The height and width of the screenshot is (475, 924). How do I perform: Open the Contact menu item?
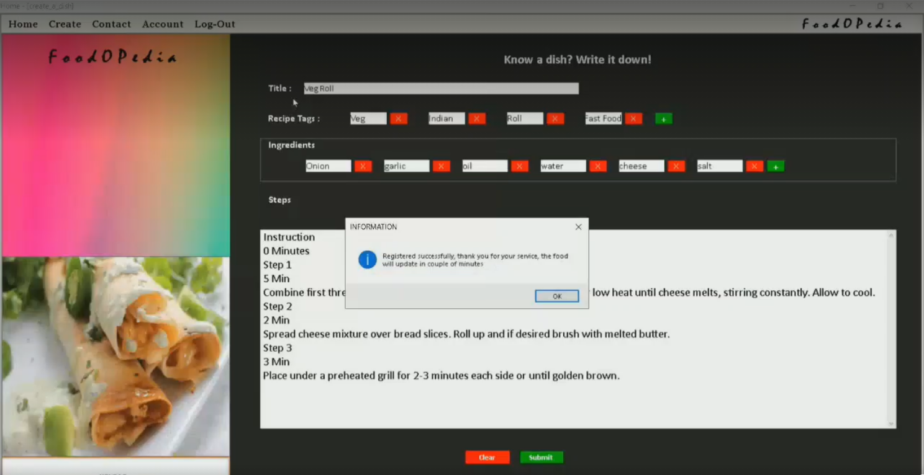click(112, 24)
